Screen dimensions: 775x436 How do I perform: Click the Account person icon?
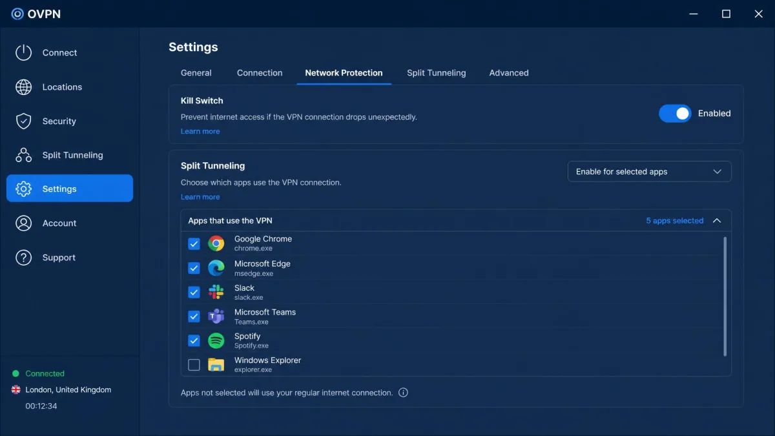24,223
